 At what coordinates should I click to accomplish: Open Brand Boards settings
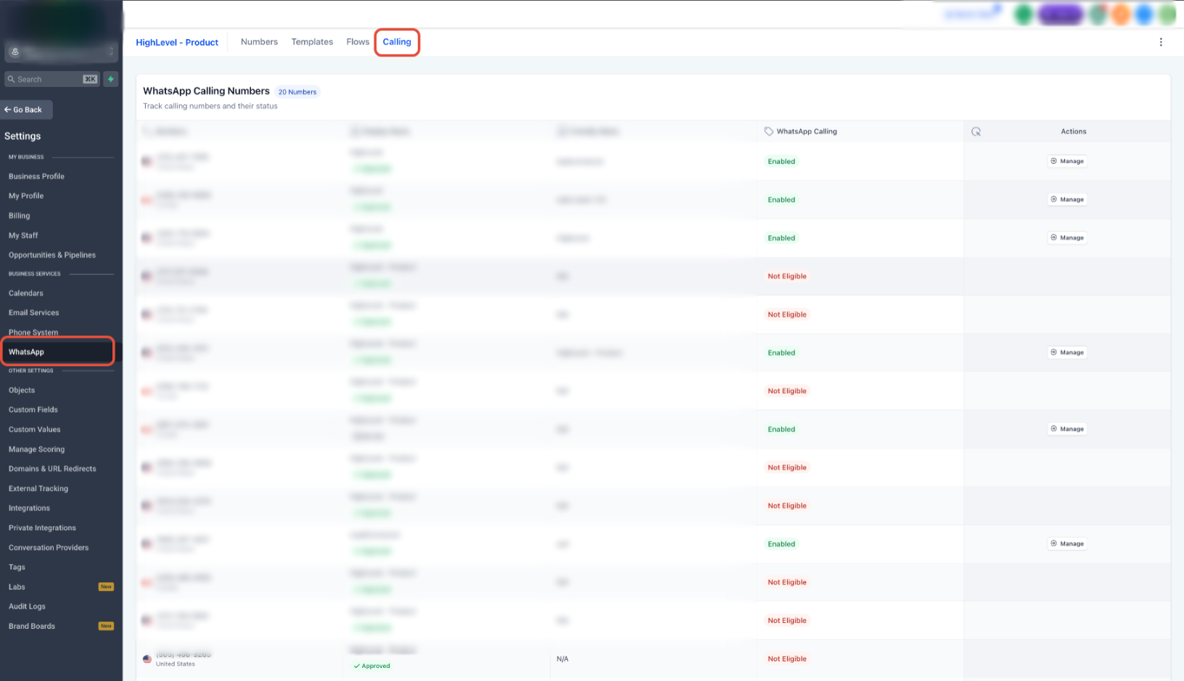point(32,626)
